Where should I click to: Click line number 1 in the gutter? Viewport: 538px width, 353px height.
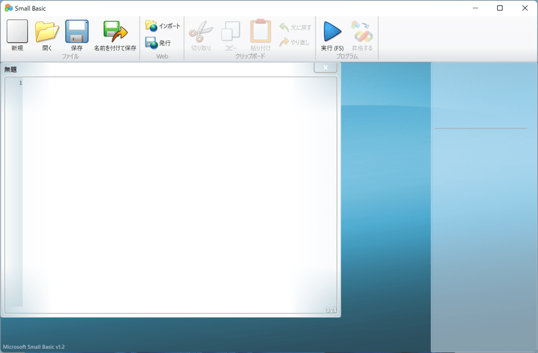tap(20, 83)
